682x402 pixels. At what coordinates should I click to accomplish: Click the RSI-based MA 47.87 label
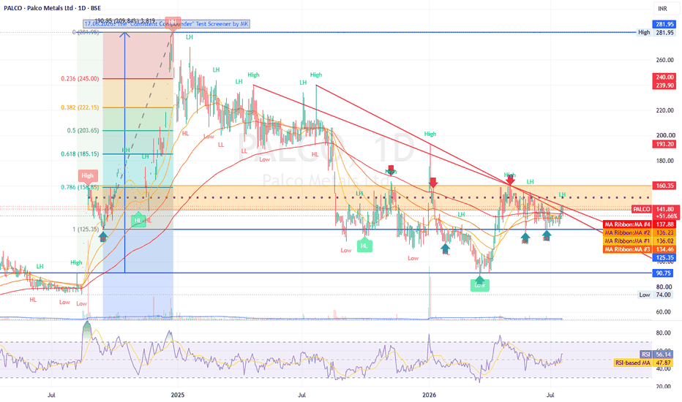coord(645,363)
